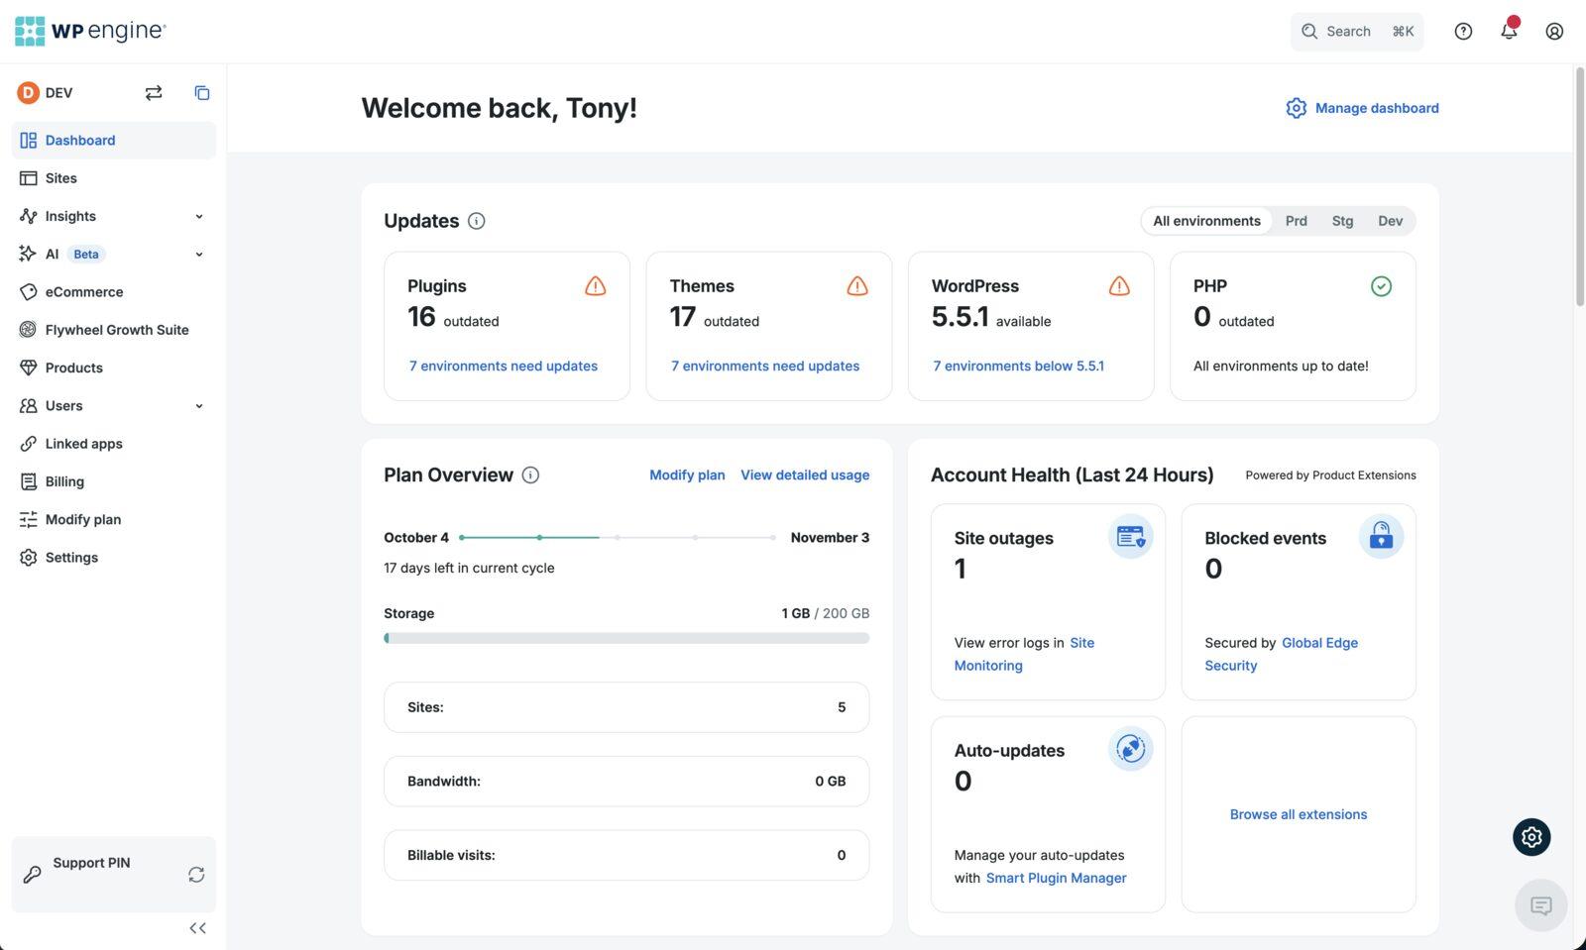1586x950 pixels.
Task: Click the Auto-updates card icon
Action: (1130, 749)
